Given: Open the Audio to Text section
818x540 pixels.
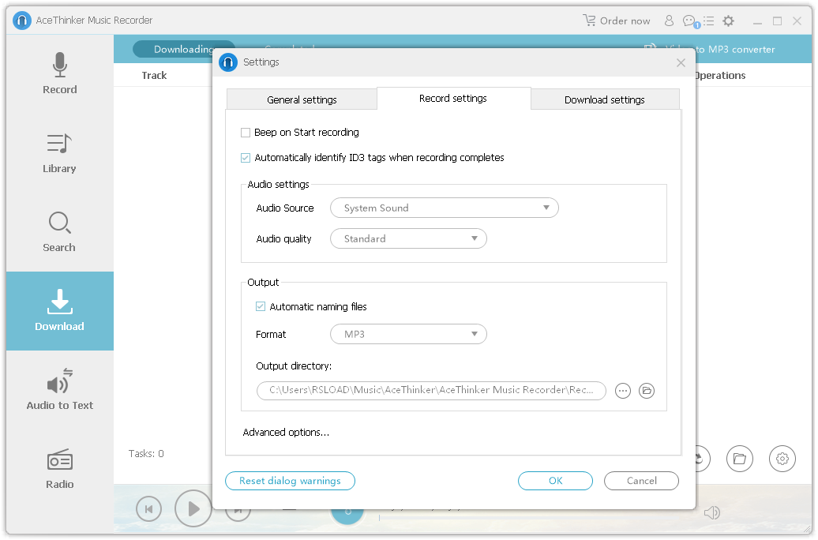Looking at the screenshot, I should pyautogui.click(x=59, y=390).
